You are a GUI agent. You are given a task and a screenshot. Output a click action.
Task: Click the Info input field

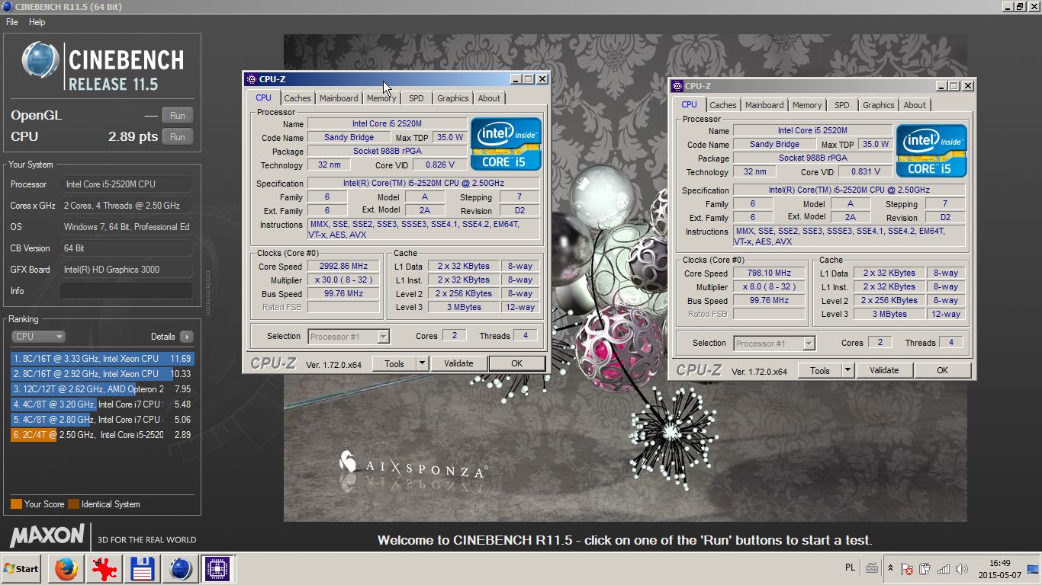pyautogui.click(x=126, y=291)
